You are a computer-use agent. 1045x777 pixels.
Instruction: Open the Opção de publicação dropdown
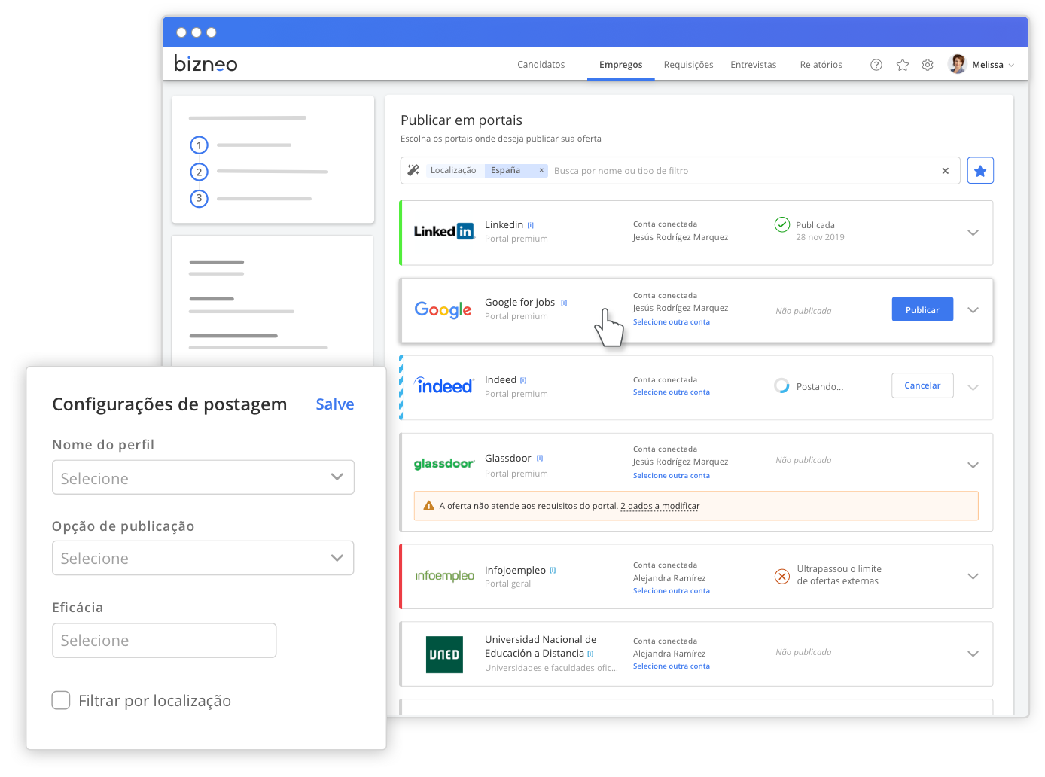pos(203,558)
